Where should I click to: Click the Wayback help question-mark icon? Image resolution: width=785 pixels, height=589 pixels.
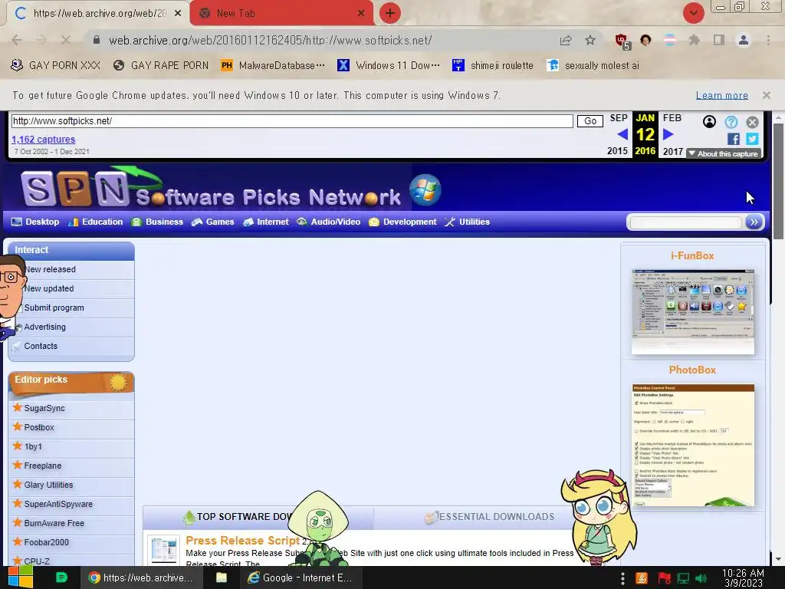pos(731,122)
